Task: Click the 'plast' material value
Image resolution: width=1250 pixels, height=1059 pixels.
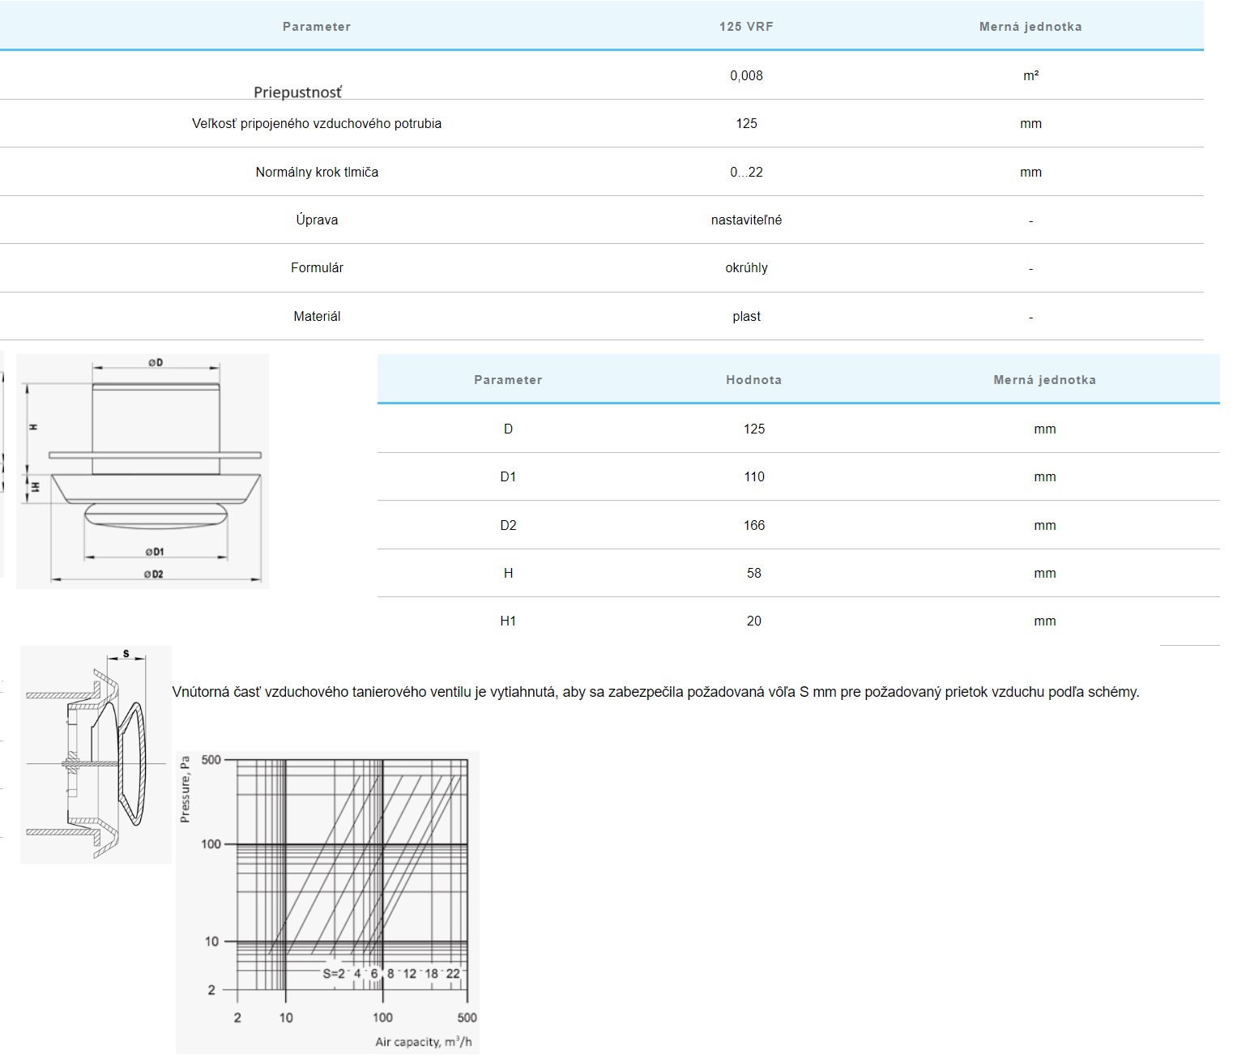Action: click(x=746, y=316)
